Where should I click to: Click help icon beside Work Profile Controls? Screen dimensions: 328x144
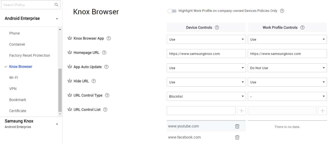302,27
